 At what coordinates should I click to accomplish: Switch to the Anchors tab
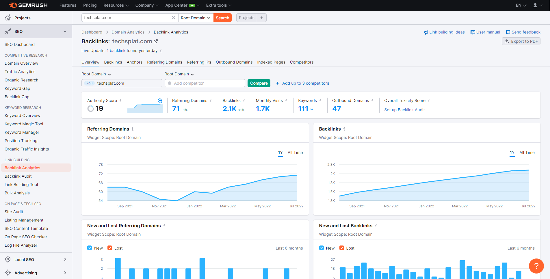[135, 62]
